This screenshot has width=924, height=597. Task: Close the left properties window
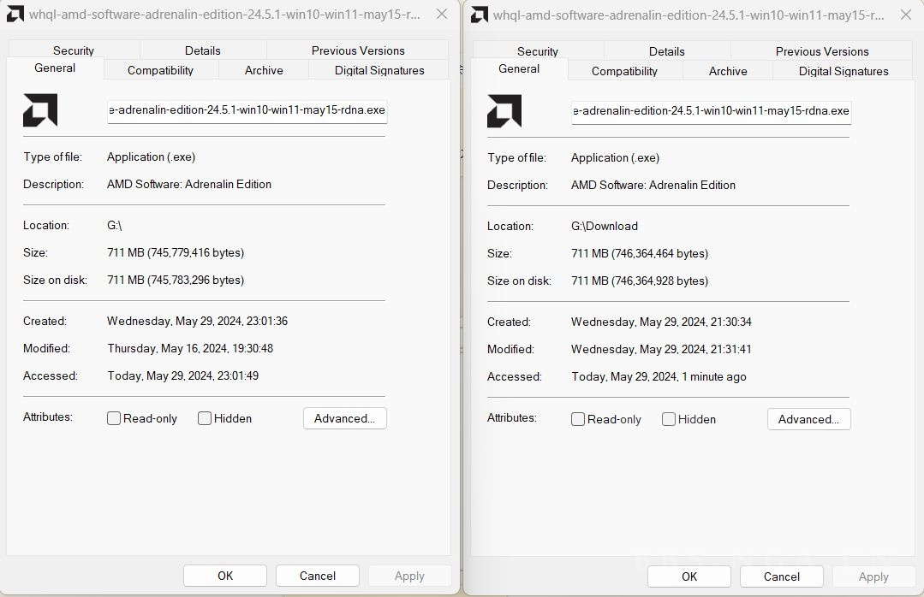pyautogui.click(x=441, y=14)
